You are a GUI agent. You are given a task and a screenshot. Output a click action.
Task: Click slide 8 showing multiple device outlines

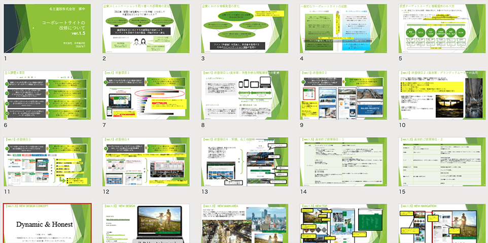pyautogui.click(x=244, y=95)
